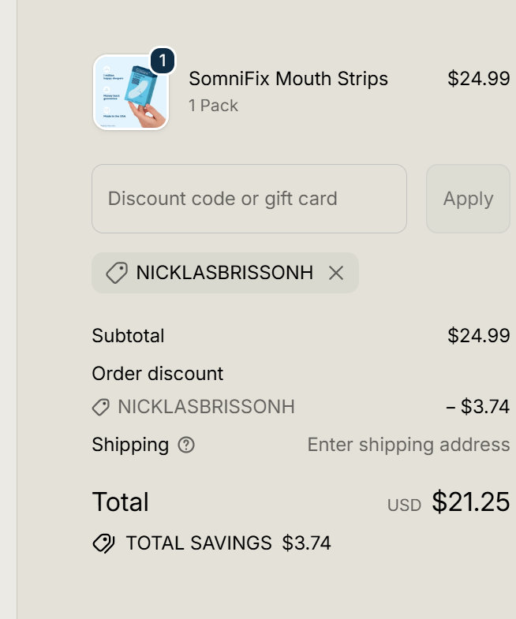
Task: Click the Subtotal amount $24.99
Action: [x=478, y=335]
